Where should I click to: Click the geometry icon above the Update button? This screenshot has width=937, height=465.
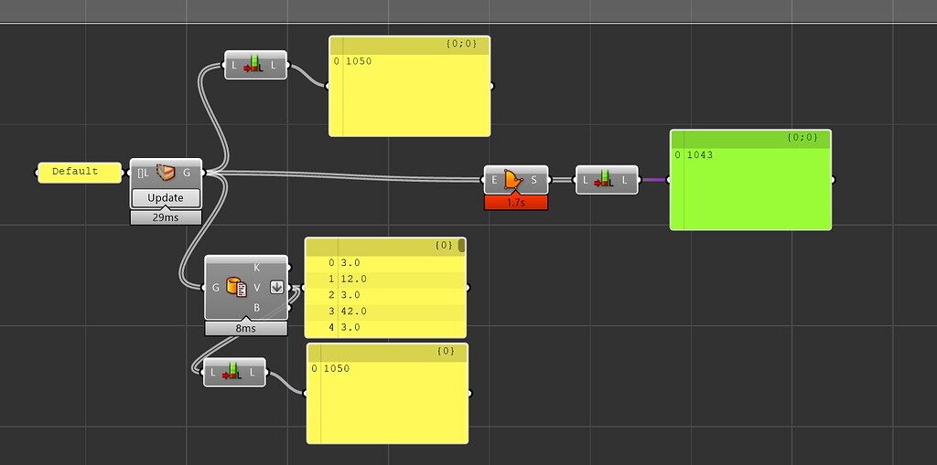tap(166, 173)
